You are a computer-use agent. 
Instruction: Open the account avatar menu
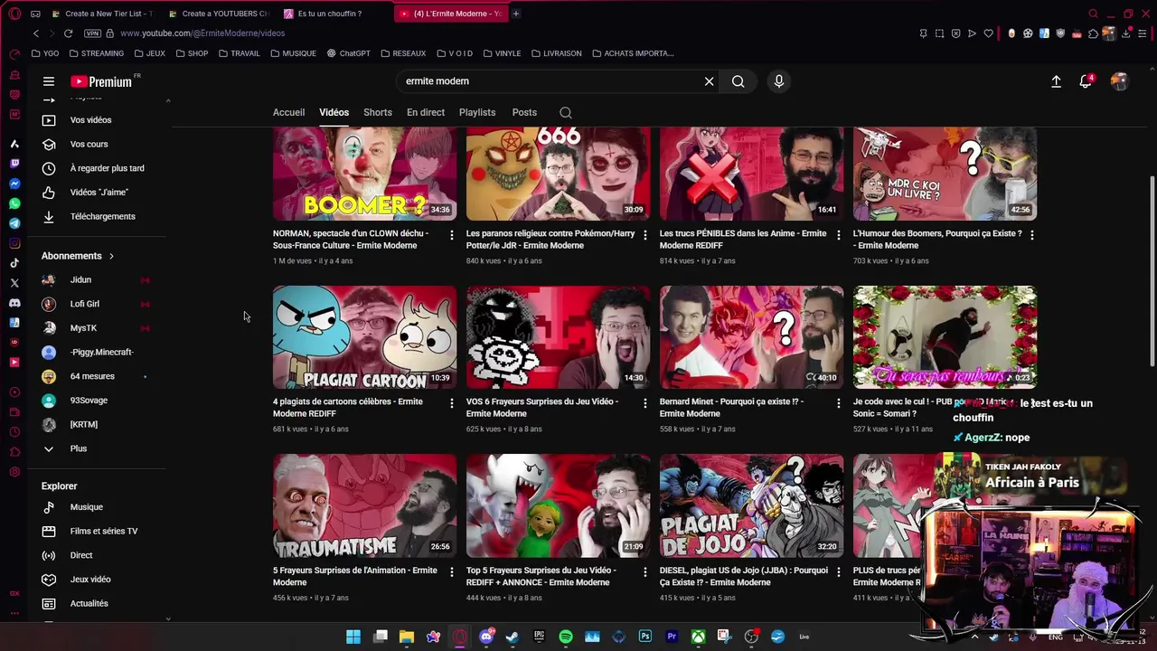pyautogui.click(x=1119, y=81)
